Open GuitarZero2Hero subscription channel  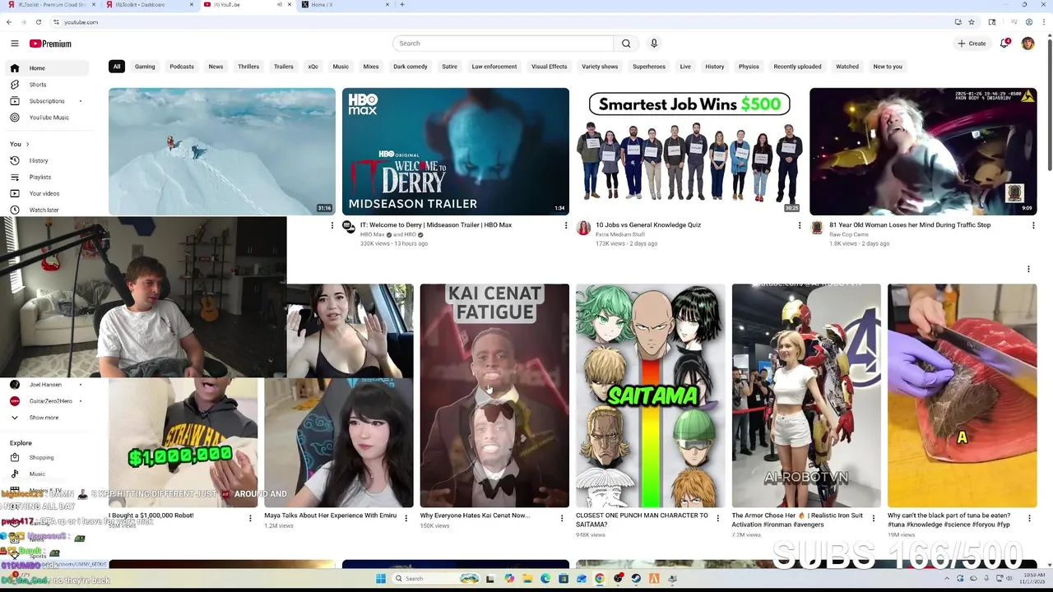tap(46, 401)
